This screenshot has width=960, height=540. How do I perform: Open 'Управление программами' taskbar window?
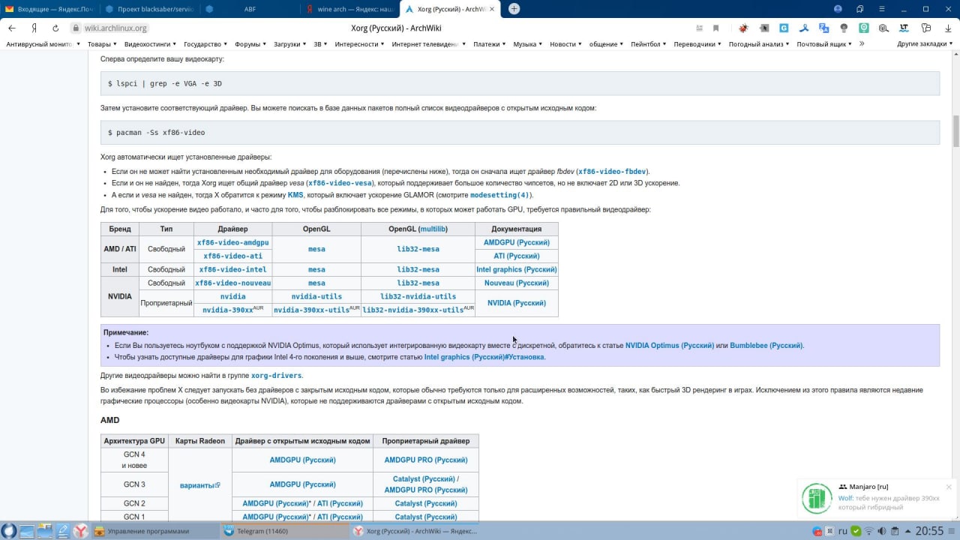155,531
